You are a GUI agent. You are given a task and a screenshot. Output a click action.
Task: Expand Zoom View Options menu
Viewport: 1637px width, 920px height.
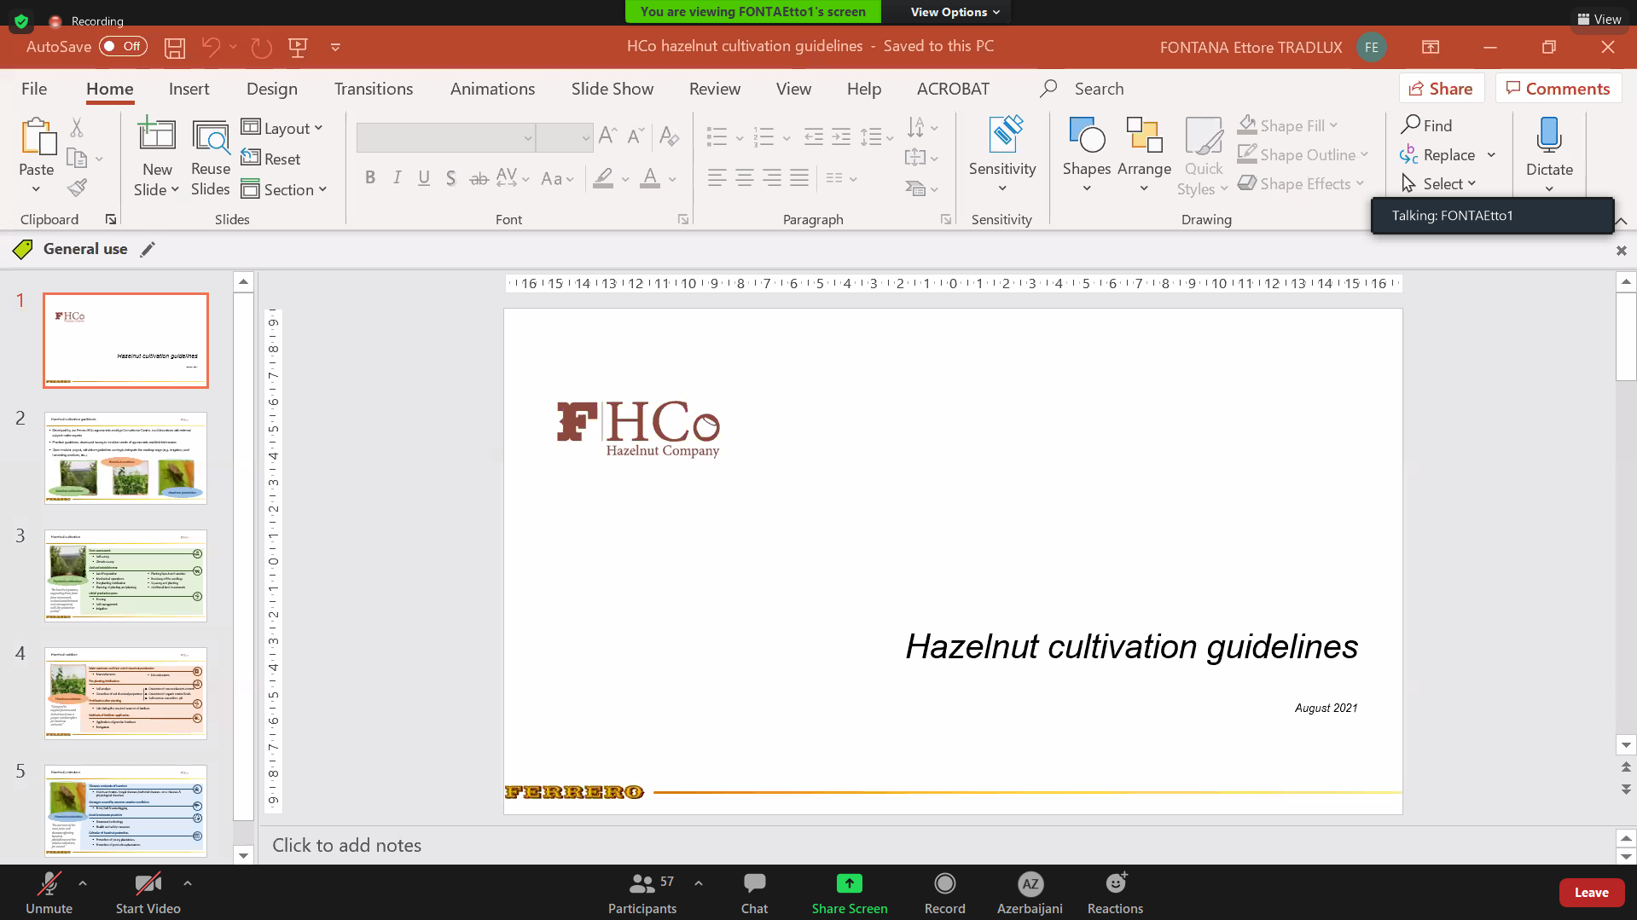pyautogui.click(x=955, y=12)
